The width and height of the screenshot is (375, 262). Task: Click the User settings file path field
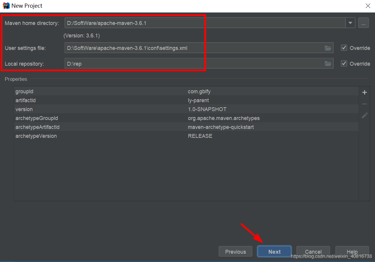199,48
